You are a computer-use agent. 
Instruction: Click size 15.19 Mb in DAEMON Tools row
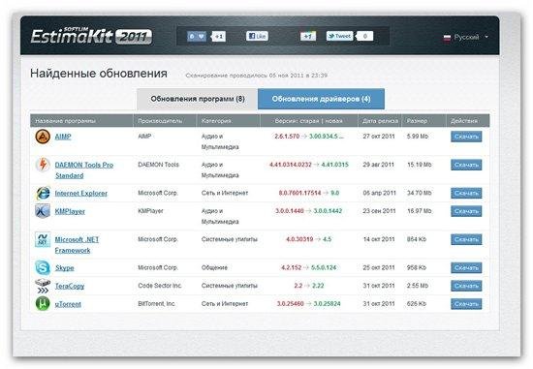coord(419,165)
